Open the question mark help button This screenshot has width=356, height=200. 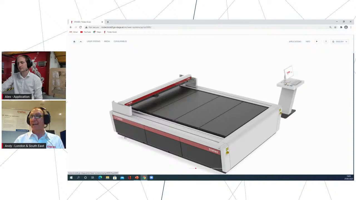click(x=326, y=41)
